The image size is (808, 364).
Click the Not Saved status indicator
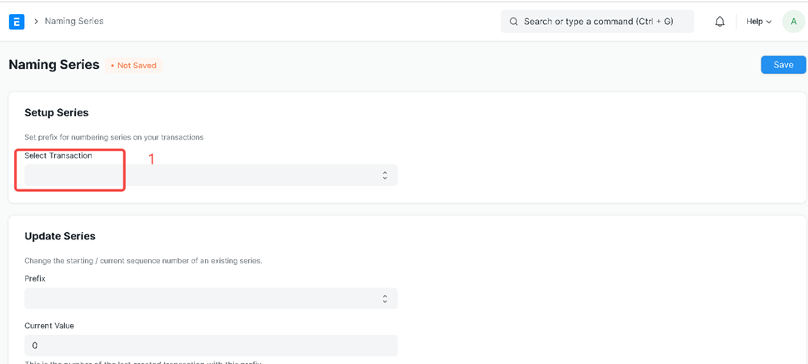[x=134, y=66]
